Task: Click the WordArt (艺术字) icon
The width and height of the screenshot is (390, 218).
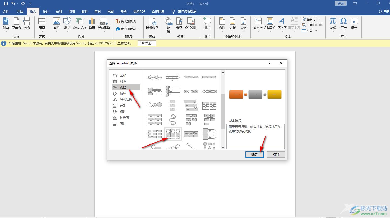Action: point(282,25)
